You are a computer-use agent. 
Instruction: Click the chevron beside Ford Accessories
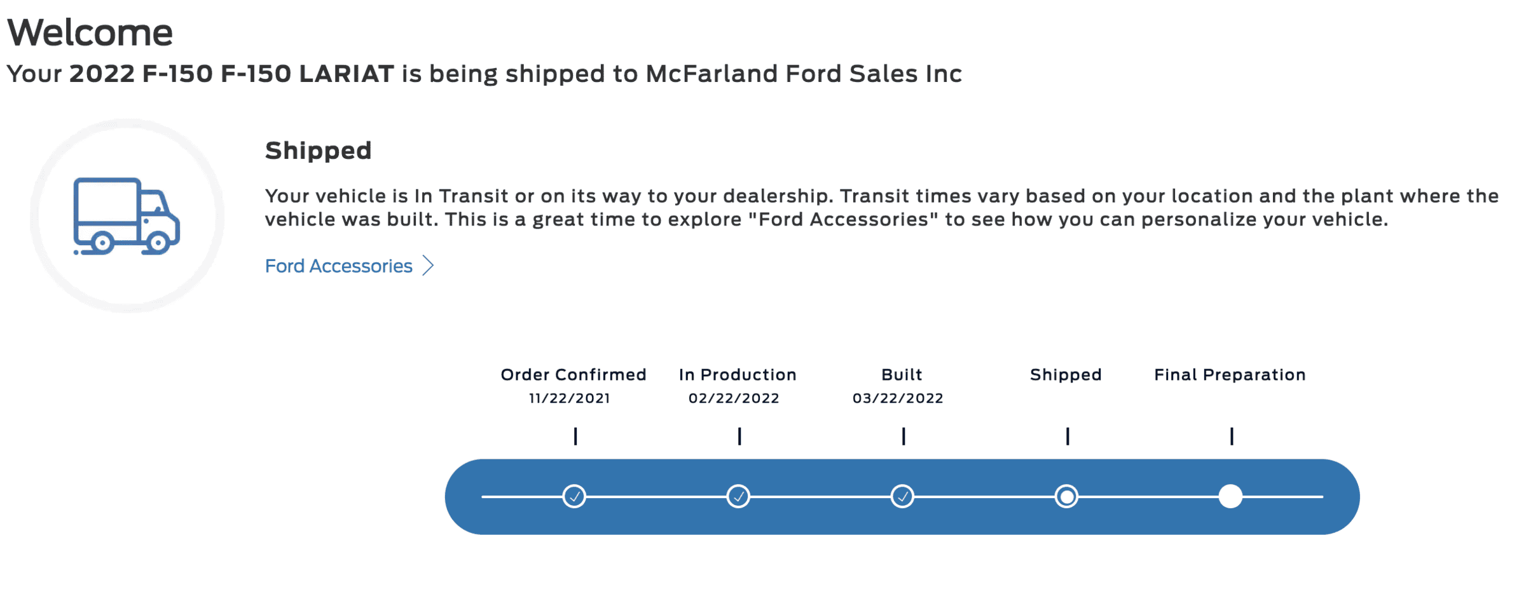coord(429,266)
